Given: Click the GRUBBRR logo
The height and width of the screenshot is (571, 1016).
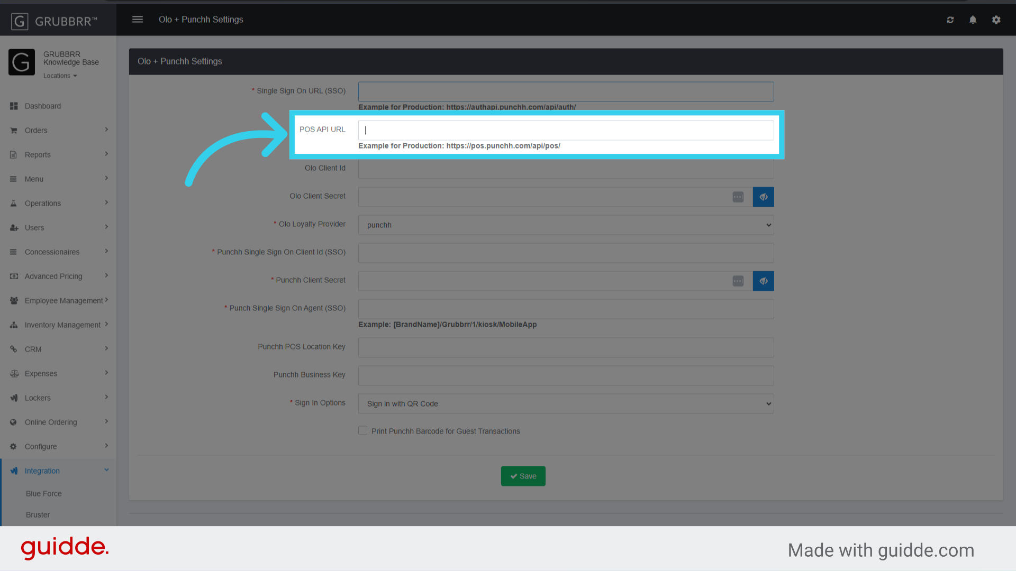Looking at the screenshot, I should coord(54,21).
